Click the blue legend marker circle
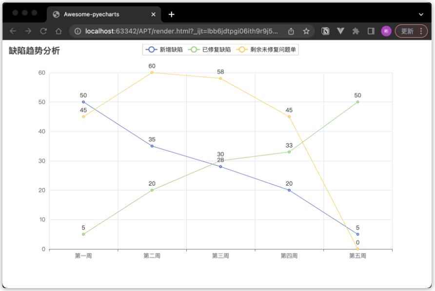Viewport: 435px width, 291px height. pos(150,49)
